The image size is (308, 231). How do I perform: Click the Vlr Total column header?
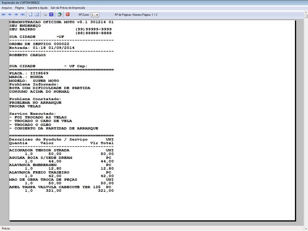point(102,143)
